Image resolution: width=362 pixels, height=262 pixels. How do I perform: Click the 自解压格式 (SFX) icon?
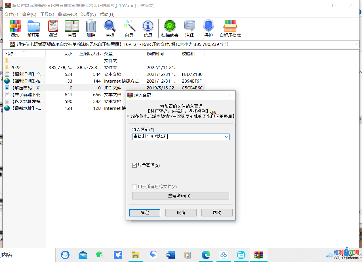click(x=230, y=28)
